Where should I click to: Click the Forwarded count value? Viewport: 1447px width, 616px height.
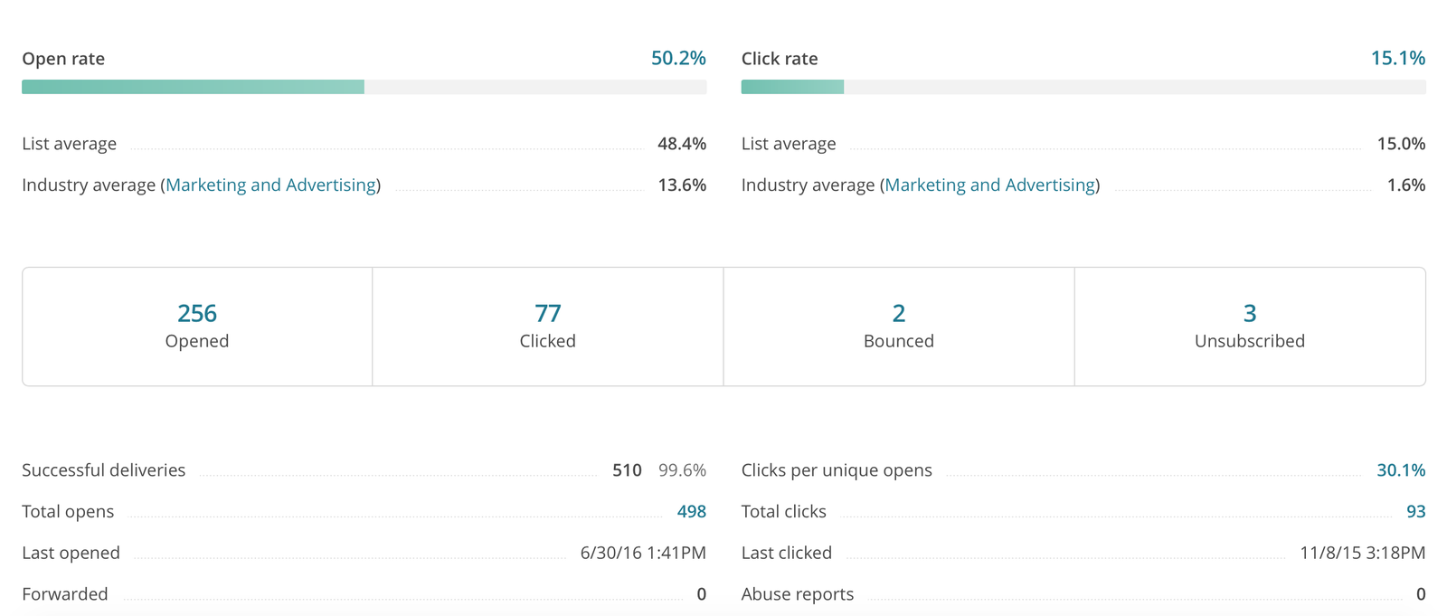coord(701,594)
